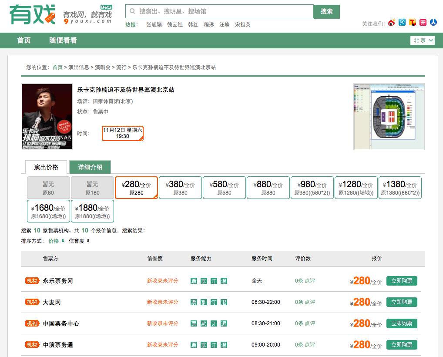The image size is (443, 357).
Task: Click the unavailable 原80 price tile
Action: click(48, 188)
